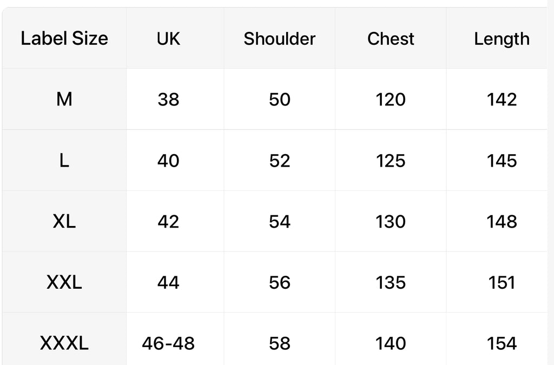Screen dimensions: 554x365
Task: Select the UK 46-48 cell
Action: [168, 342]
